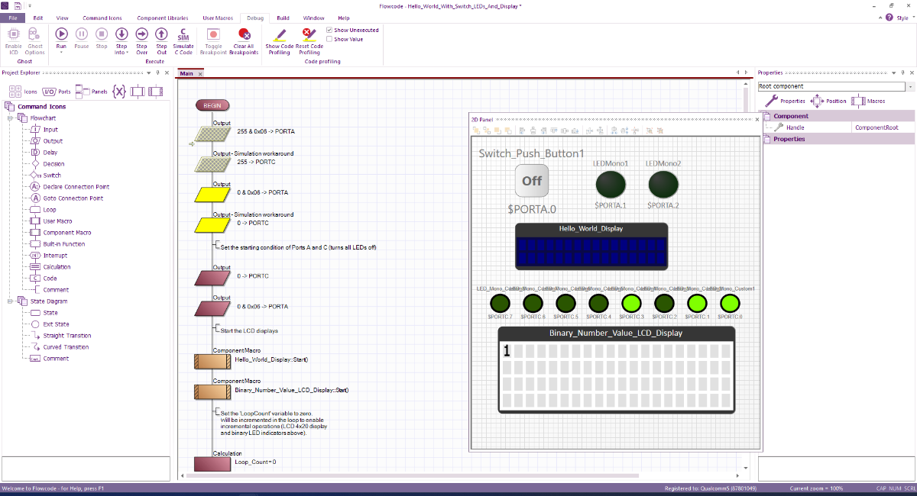This screenshot has height=496, width=917.
Task: Enable Show Code Profiling
Action: tap(279, 37)
